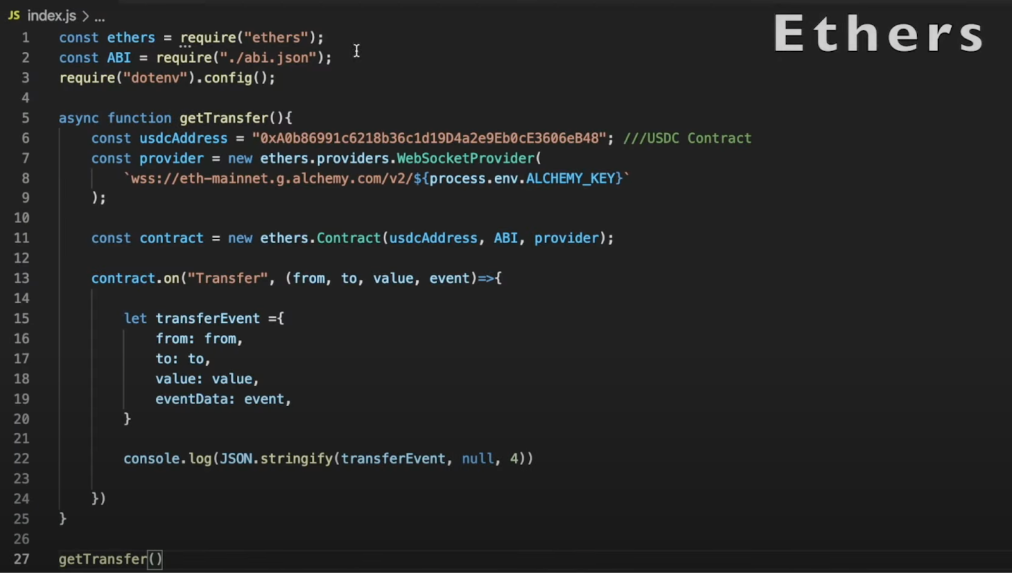Click transferEvent declaration on line 15
1012x573 pixels.
click(207, 318)
